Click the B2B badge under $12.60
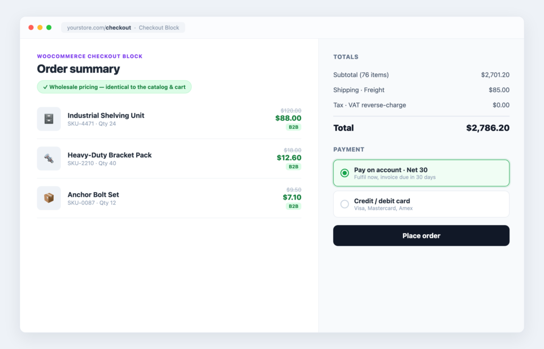The width and height of the screenshot is (544, 349). [x=293, y=167]
